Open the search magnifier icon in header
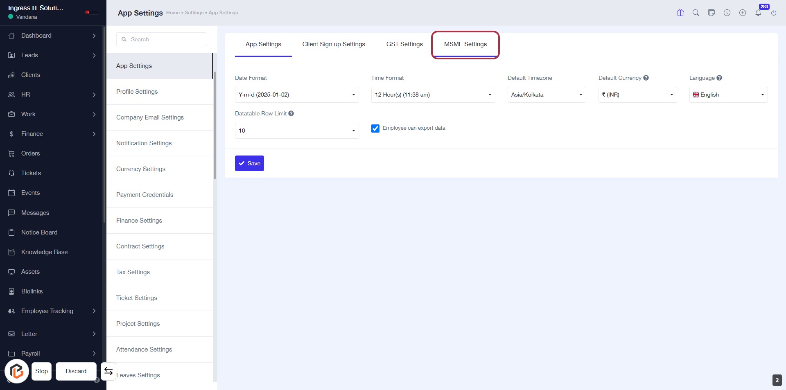 click(696, 13)
